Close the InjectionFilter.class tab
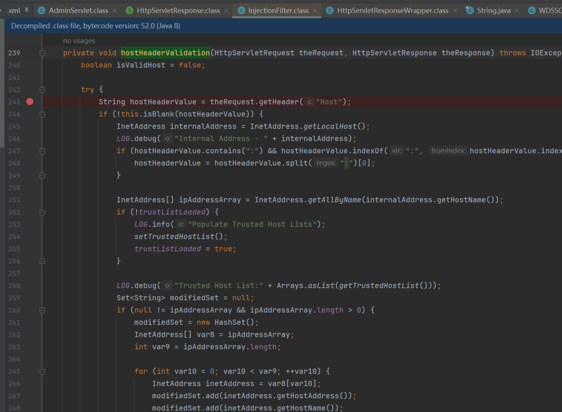The height and width of the screenshot is (412, 562). pos(314,11)
